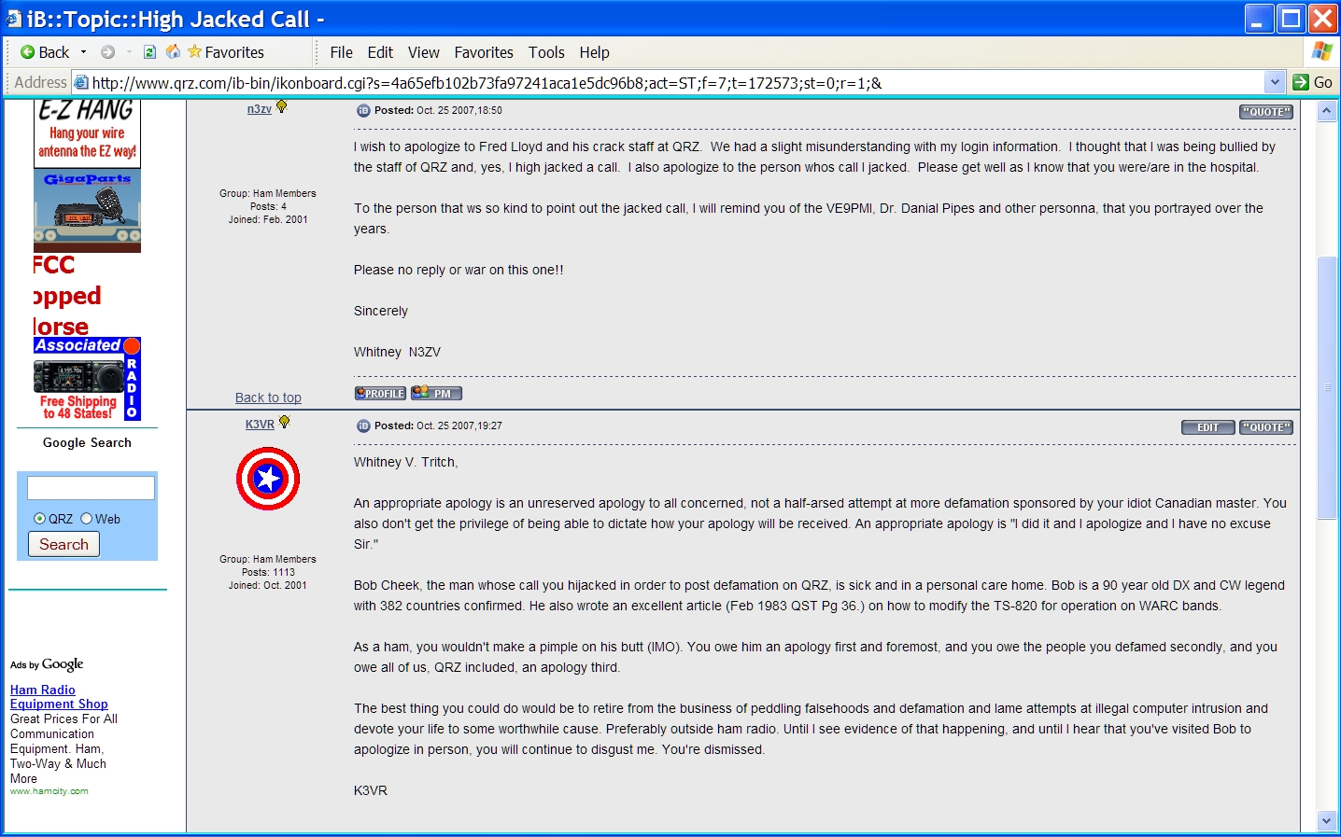The image size is (1341, 837).
Task: Open the GigaParts ad image
Action: point(87,211)
